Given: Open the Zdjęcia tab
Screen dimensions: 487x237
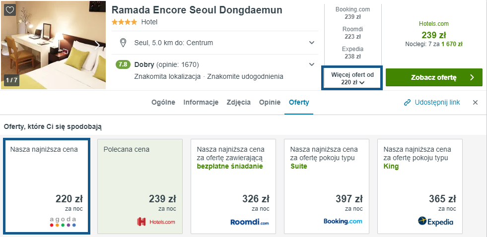Looking at the screenshot, I should (x=238, y=102).
